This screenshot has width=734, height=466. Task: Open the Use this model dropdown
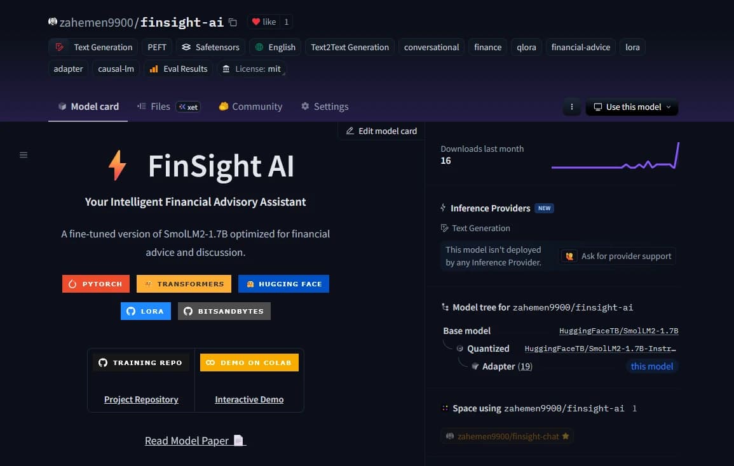[x=632, y=107]
